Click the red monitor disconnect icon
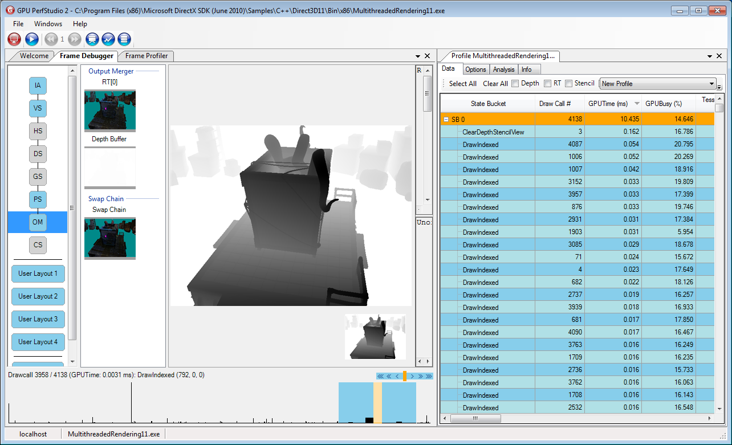732x445 pixels. click(x=14, y=39)
